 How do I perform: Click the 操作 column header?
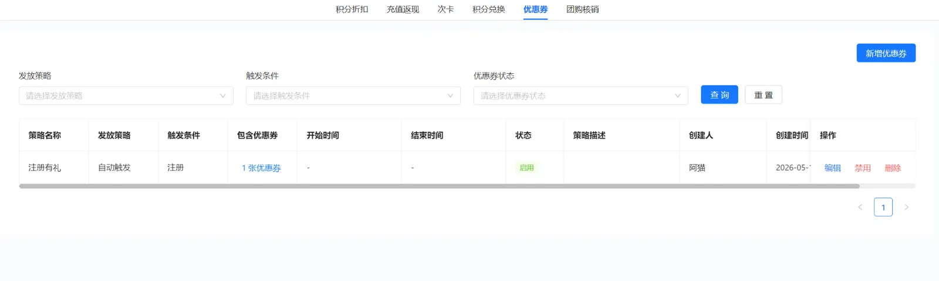[863, 135]
